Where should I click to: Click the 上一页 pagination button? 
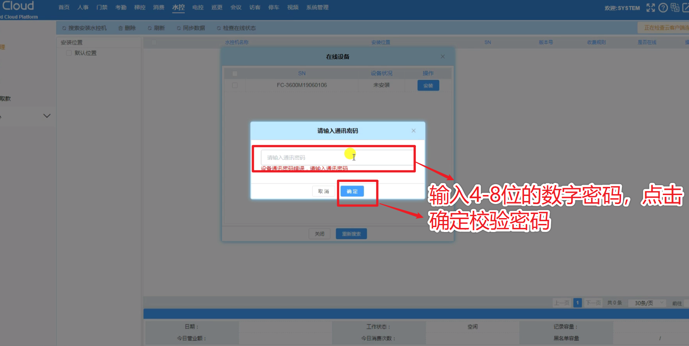coord(561,303)
